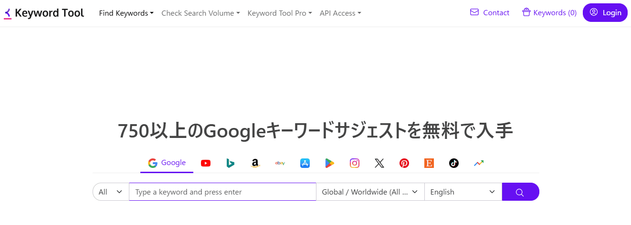Expand the English language dropdown

(463, 192)
